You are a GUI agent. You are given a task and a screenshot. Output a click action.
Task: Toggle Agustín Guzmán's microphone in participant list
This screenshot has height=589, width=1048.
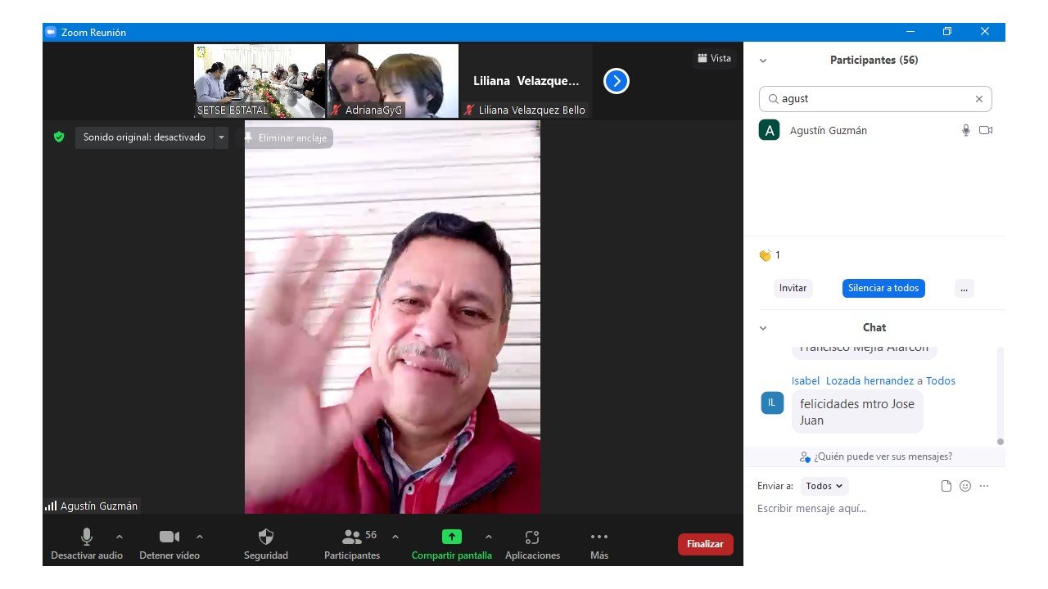[966, 131]
